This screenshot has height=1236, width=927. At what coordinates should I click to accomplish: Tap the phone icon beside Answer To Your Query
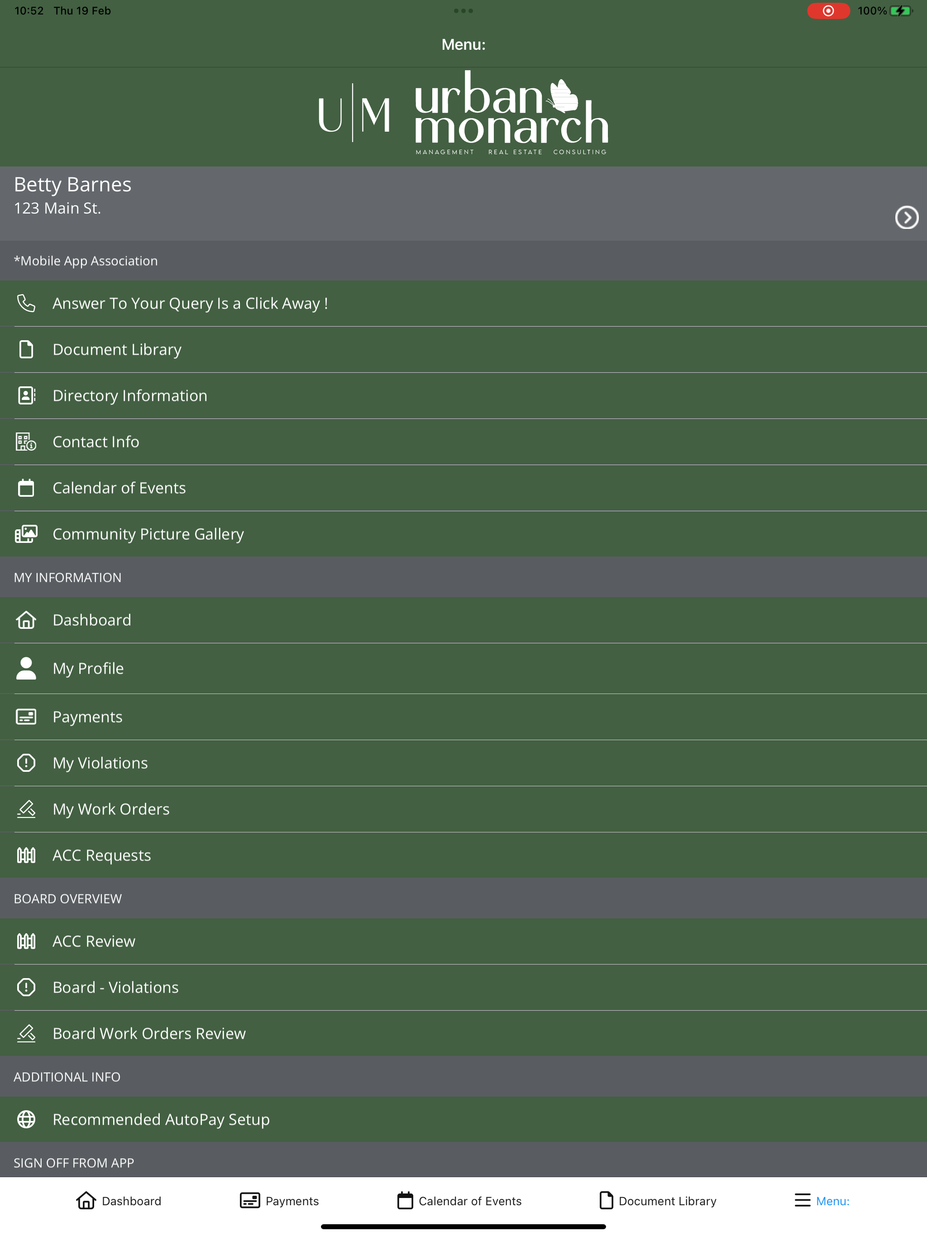coord(26,304)
